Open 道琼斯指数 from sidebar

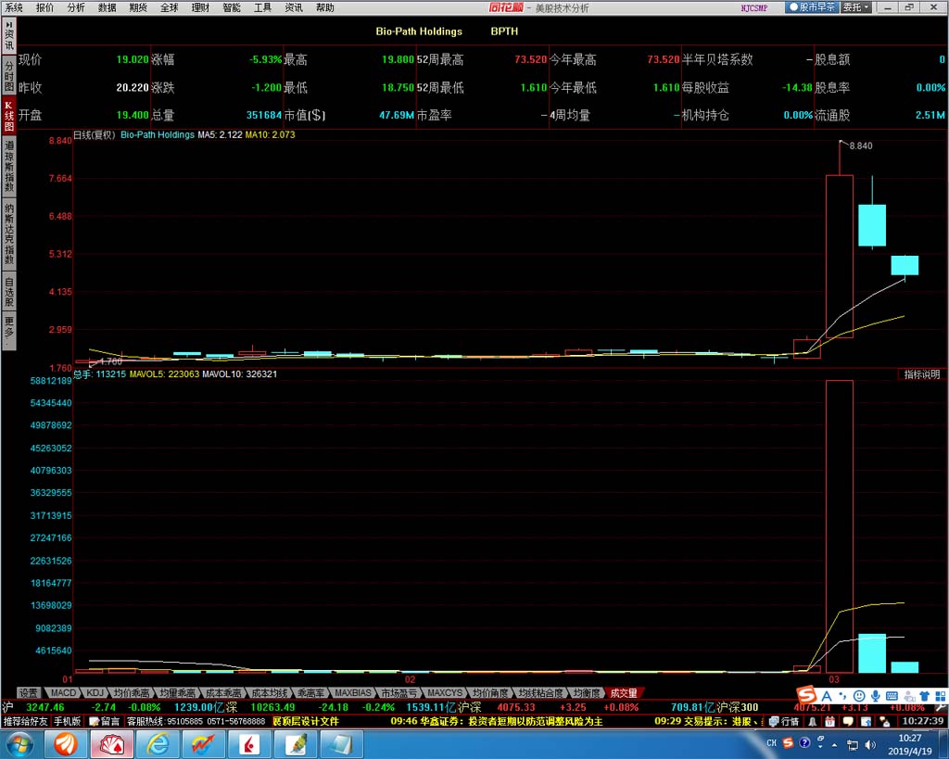[8, 165]
